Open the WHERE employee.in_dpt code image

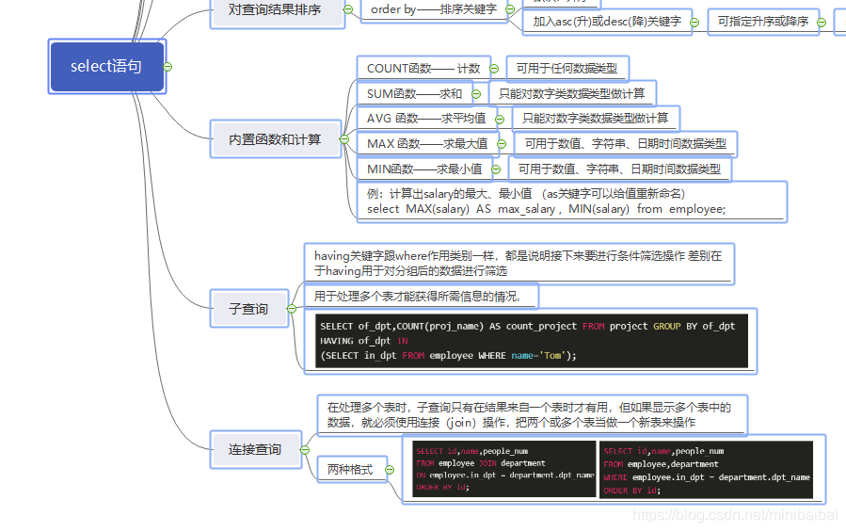(x=707, y=470)
